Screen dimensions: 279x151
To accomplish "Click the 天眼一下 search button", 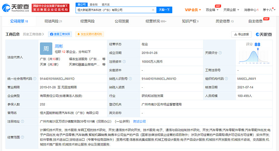I will [x=164, y=10].
